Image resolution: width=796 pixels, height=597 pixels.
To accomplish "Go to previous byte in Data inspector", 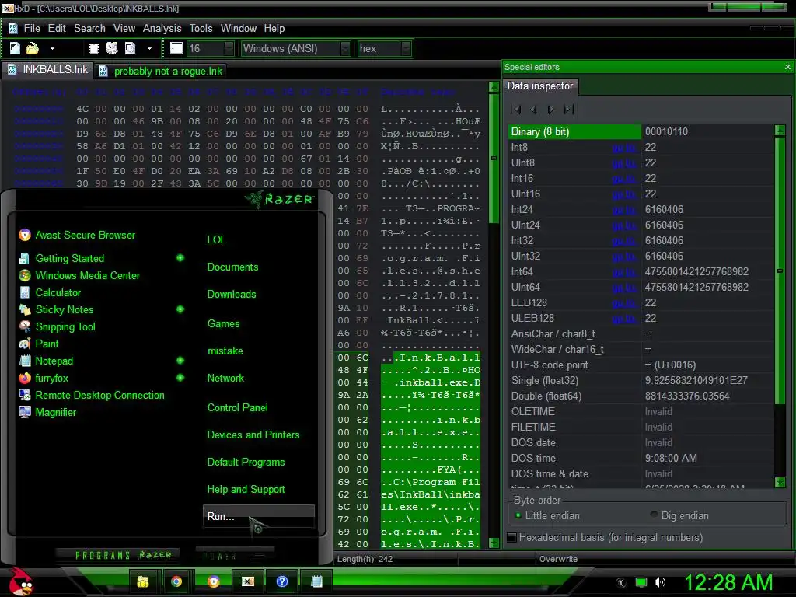I will pyautogui.click(x=533, y=109).
